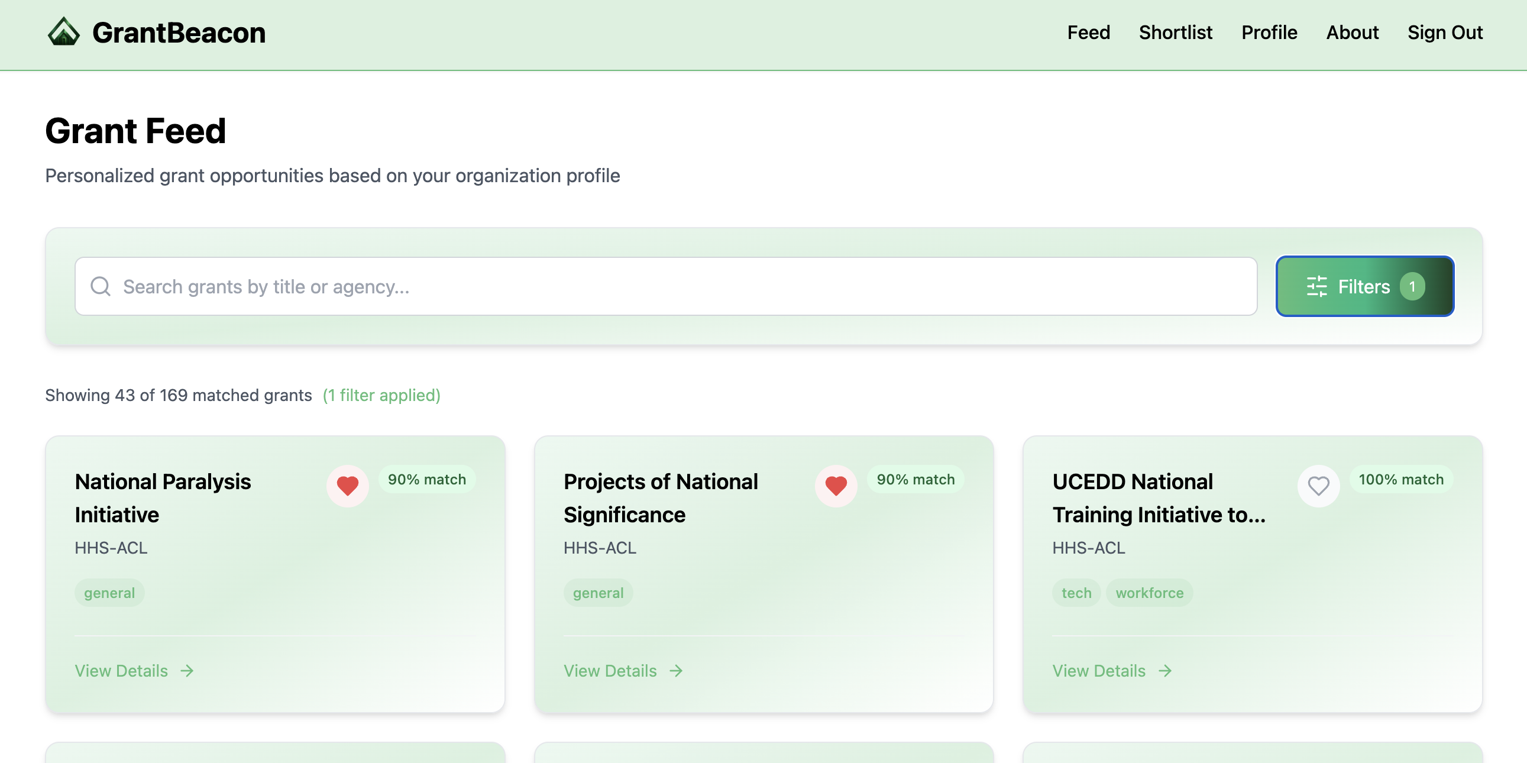Click arrow beside Projects of National Significance details
Viewport: 1527px width, 763px height.
(x=676, y=671)
